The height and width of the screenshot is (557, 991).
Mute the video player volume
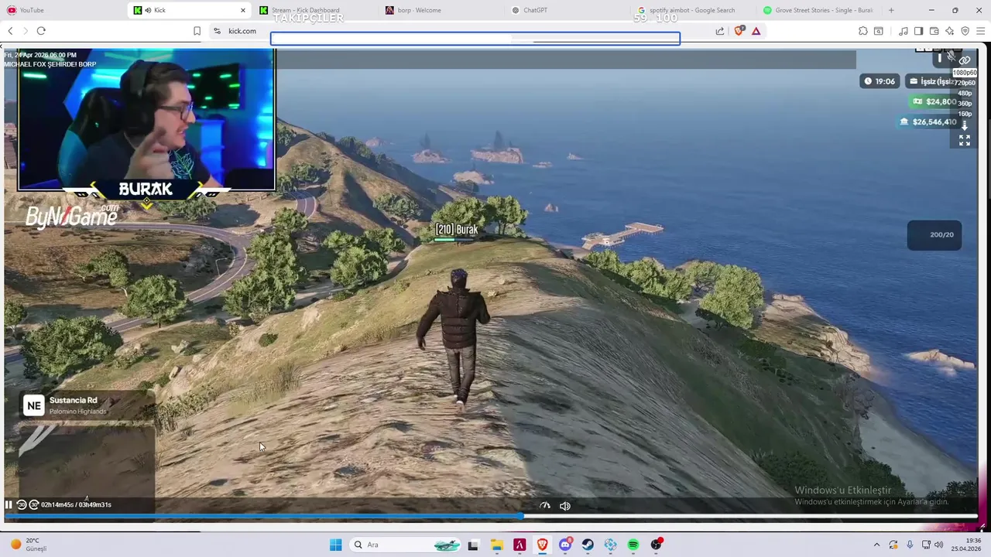pyautogui.click(x=565, y=506)
